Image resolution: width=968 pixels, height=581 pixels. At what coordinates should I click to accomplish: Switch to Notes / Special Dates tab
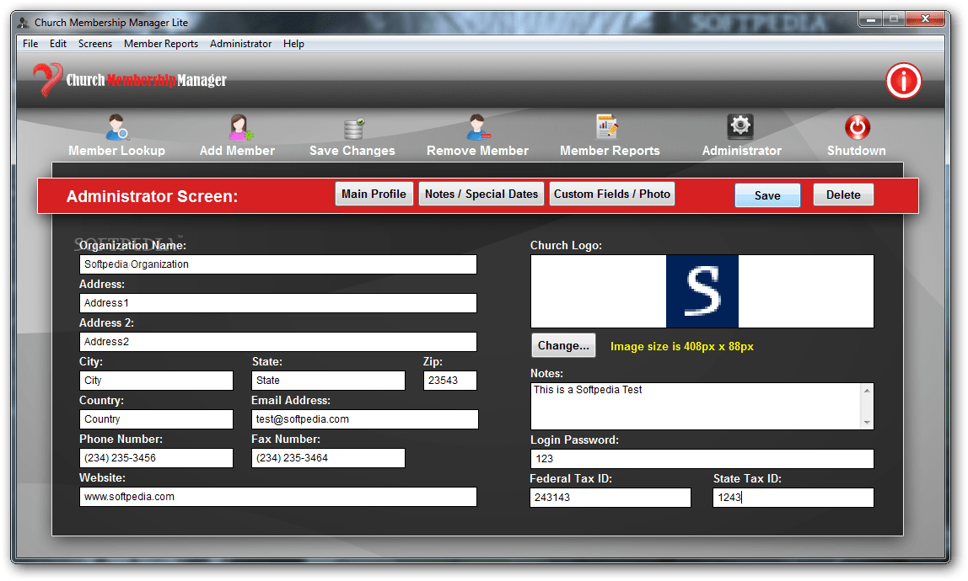click(481, 194)
